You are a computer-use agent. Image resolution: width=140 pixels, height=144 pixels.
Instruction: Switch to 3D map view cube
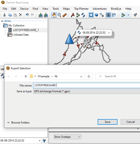96,15
